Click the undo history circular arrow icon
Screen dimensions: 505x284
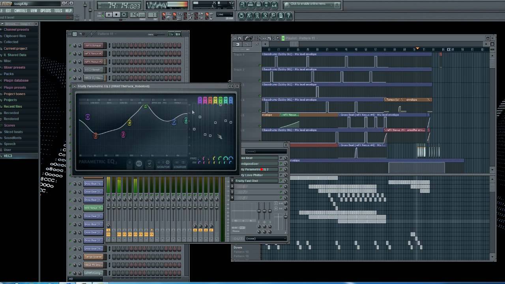pos(241,15)
